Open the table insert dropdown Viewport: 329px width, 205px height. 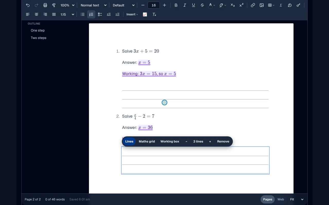click(x=271, y=5)
